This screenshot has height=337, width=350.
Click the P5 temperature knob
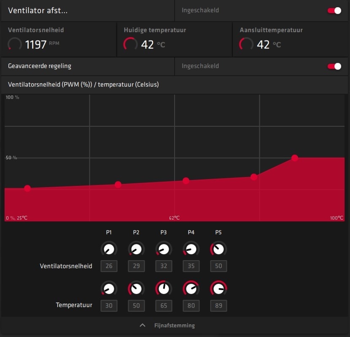point(218,289)
